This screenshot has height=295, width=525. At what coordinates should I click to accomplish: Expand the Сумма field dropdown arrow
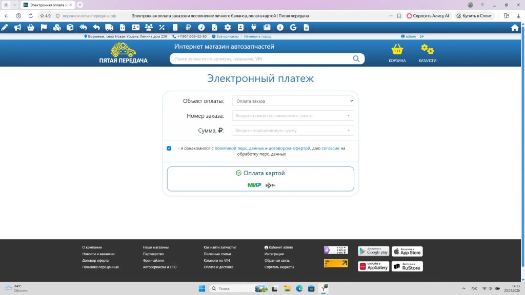tap(349, 131)
